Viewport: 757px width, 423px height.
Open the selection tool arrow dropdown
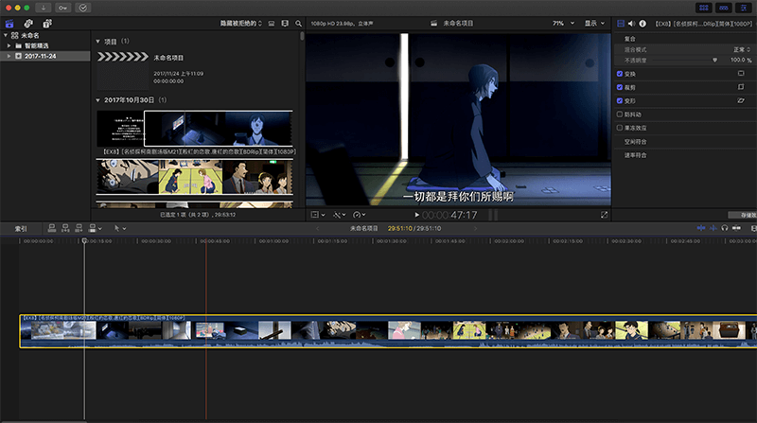120,228
